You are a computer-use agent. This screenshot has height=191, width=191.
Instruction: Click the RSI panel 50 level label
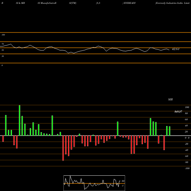tap(3, 50)
